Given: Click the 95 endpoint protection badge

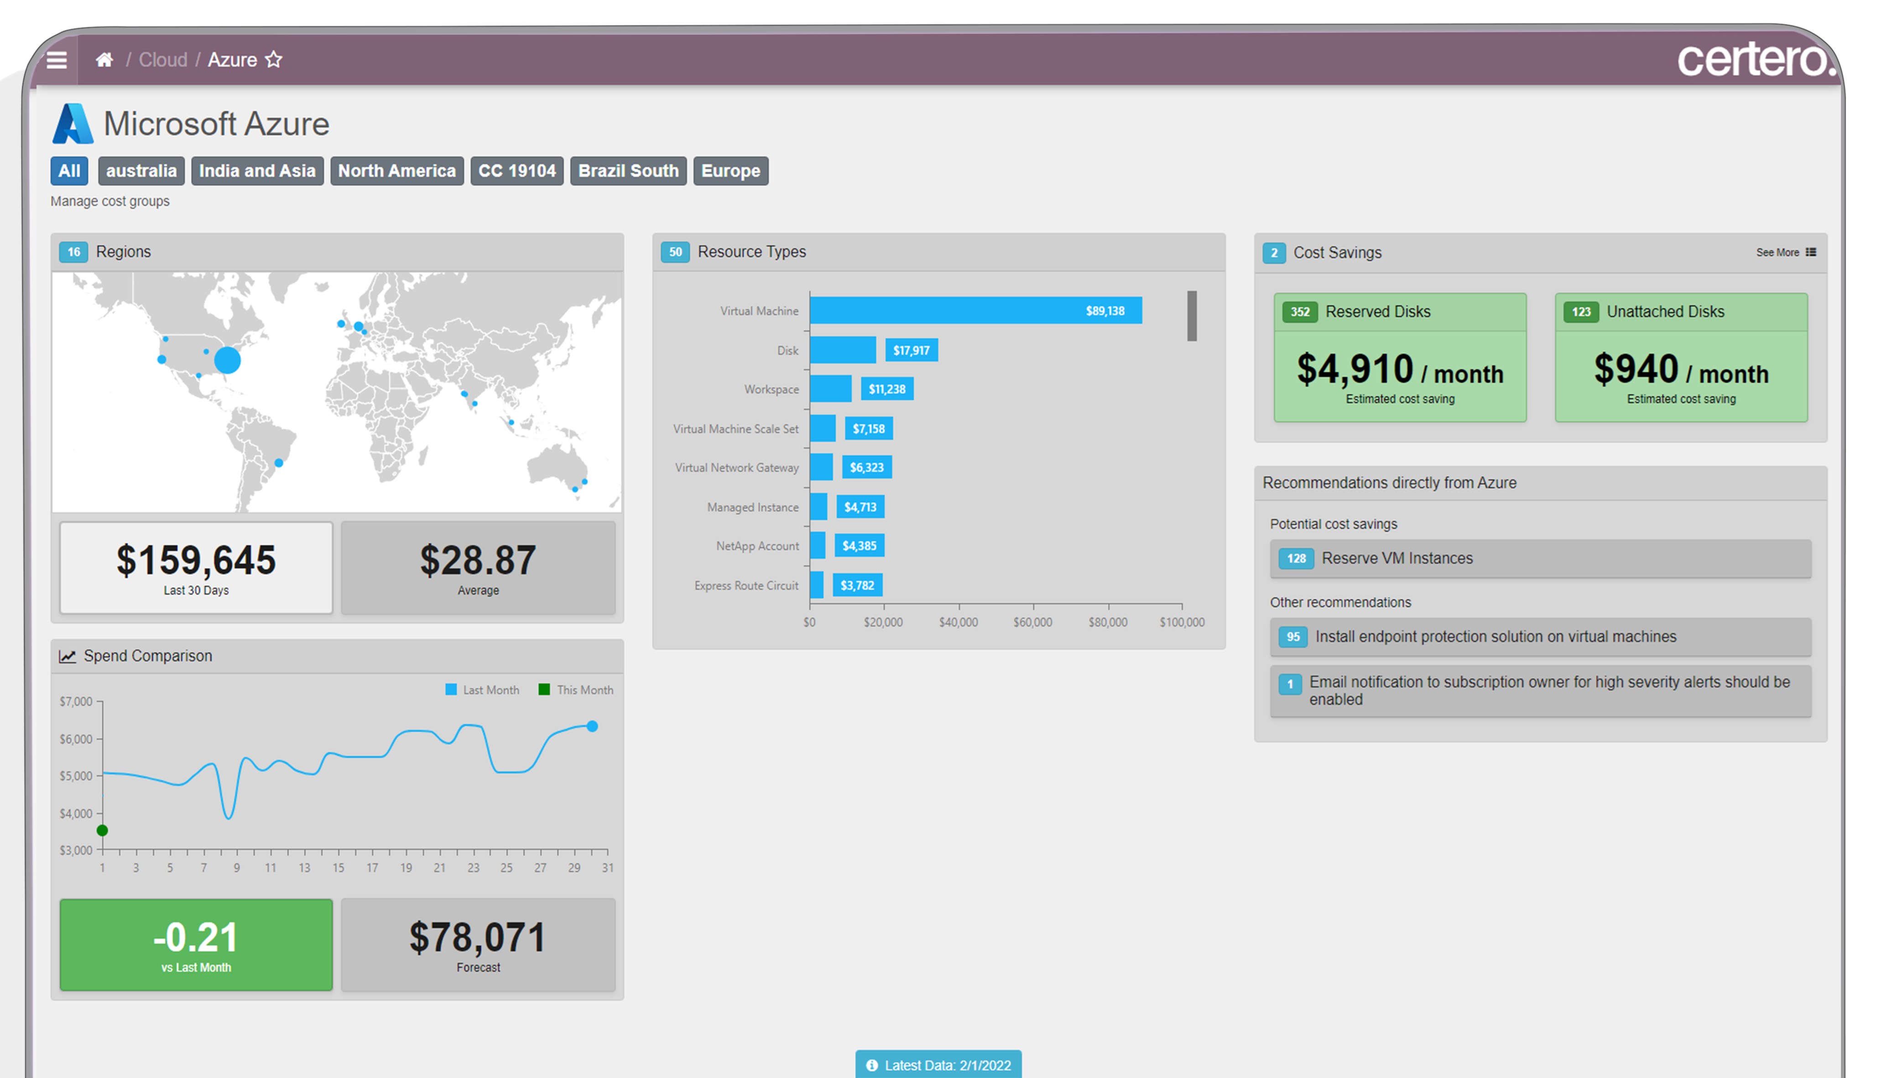Looking at the screenshot, I should point(1293,637).
